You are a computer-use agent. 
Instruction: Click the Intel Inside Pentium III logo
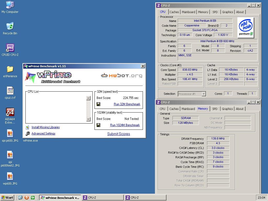pos(246,28)
